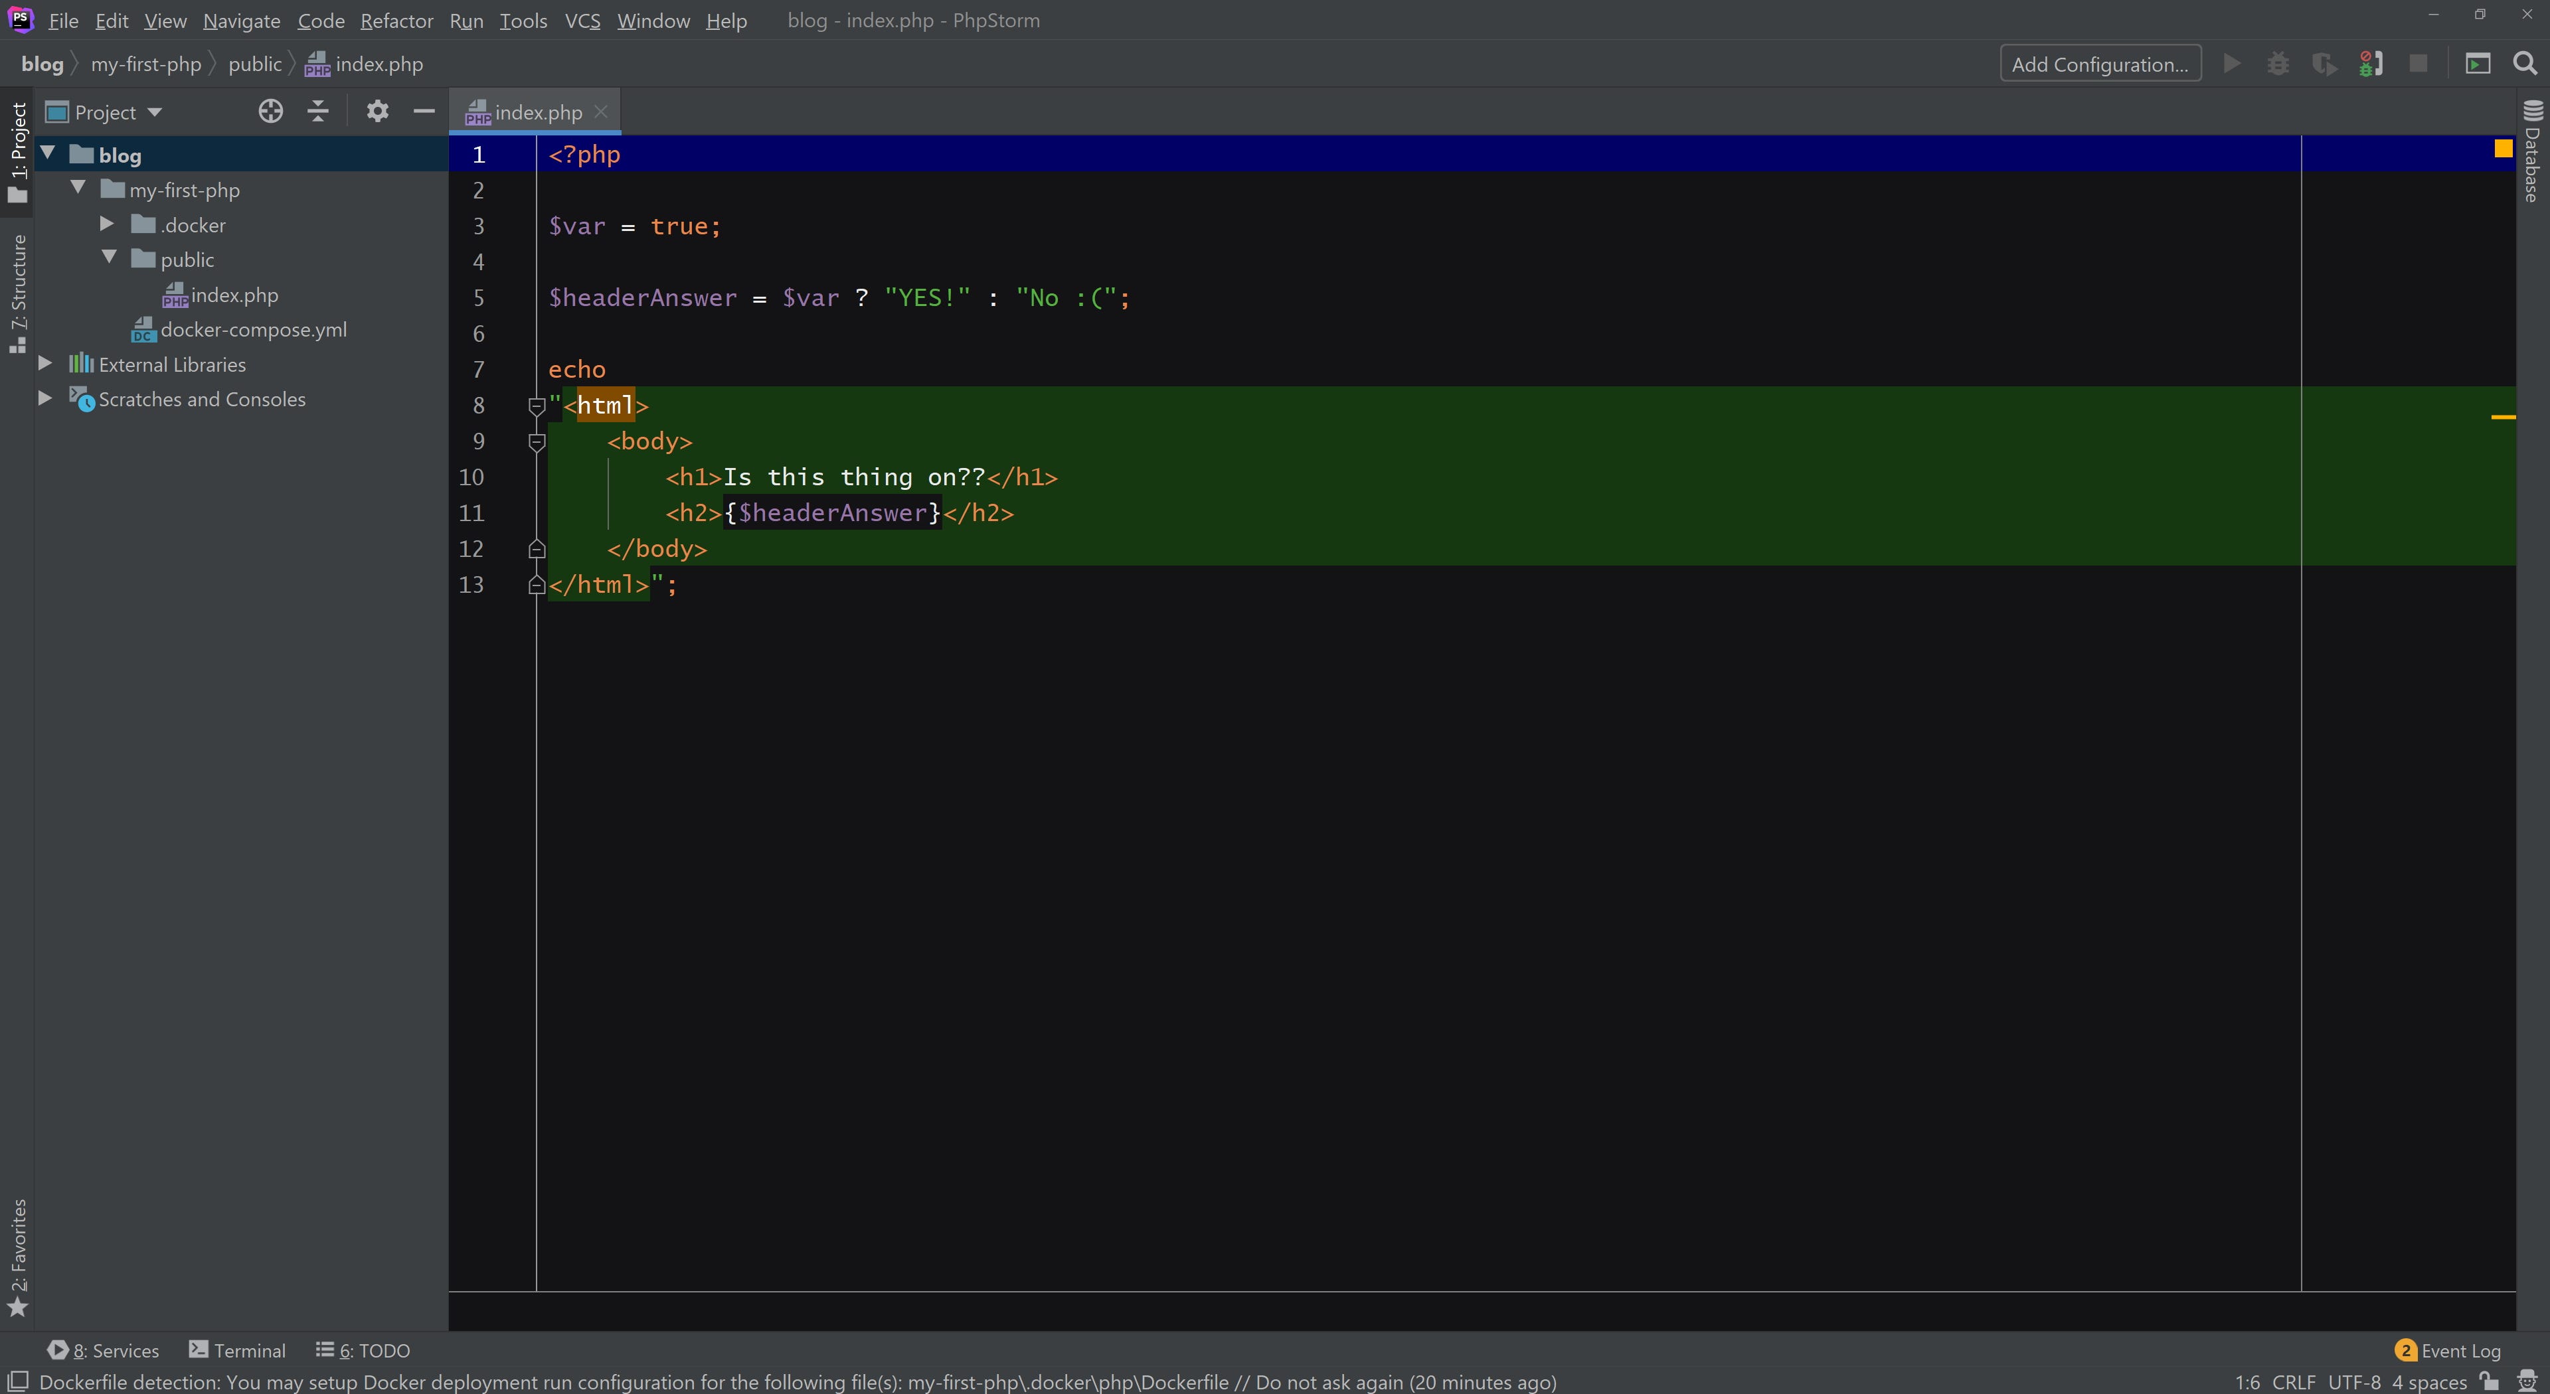Click the Run play icon in toolbar

point(2231,64)
